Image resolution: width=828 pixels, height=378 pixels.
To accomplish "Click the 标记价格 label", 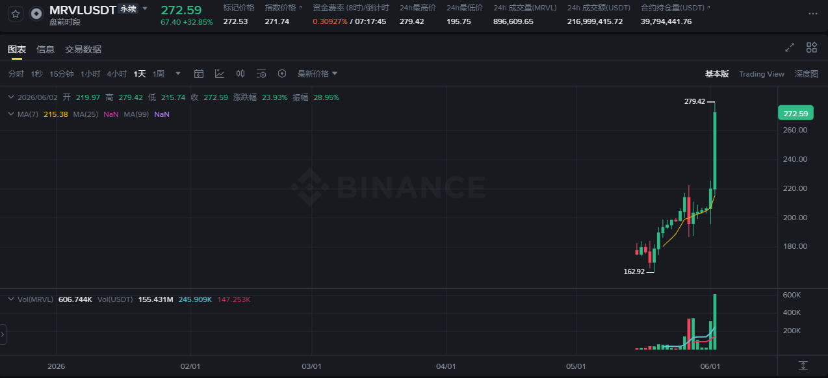I will 239,8.
